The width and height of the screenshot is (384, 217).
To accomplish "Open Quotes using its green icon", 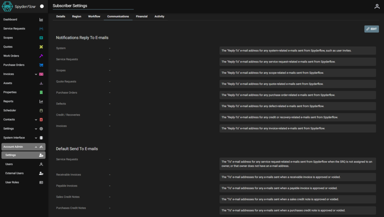I will [41, 47].
